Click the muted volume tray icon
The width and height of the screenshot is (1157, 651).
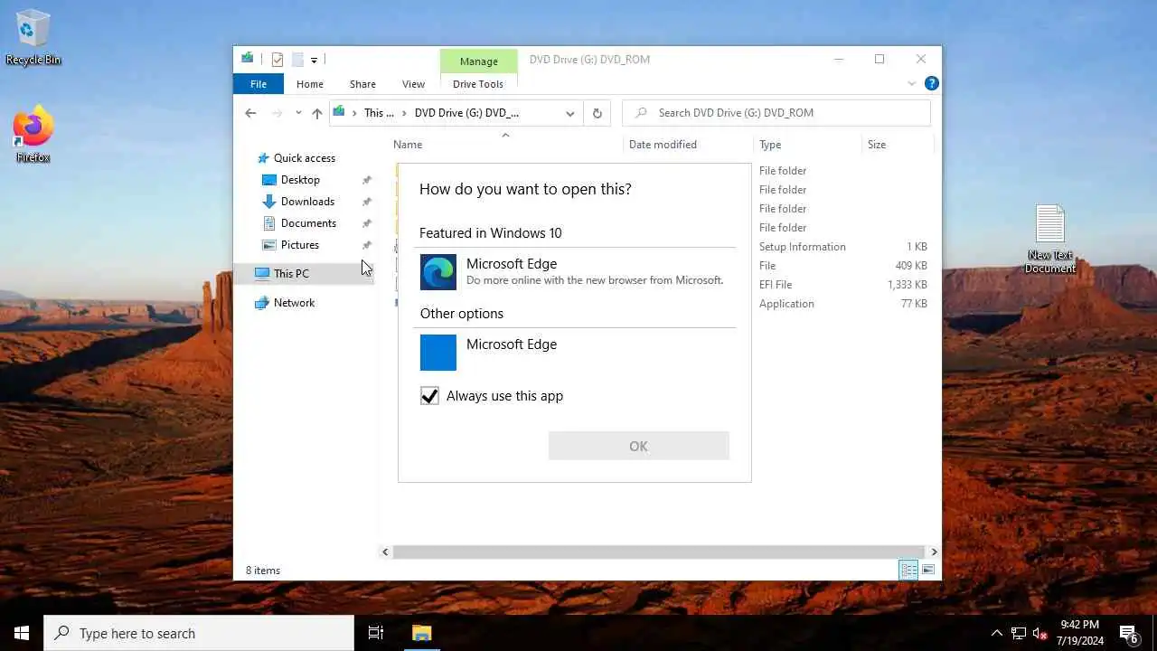point(1039,633)
